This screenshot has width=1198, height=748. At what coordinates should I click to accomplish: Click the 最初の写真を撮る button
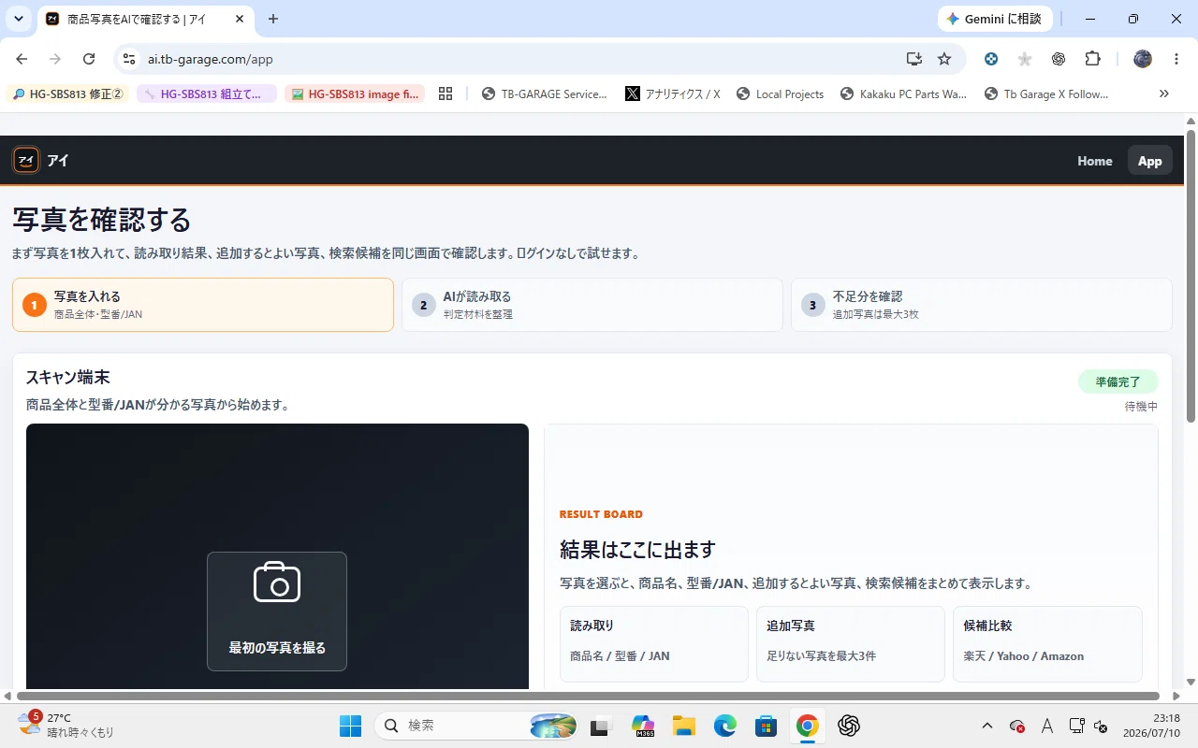pos(277,611)
